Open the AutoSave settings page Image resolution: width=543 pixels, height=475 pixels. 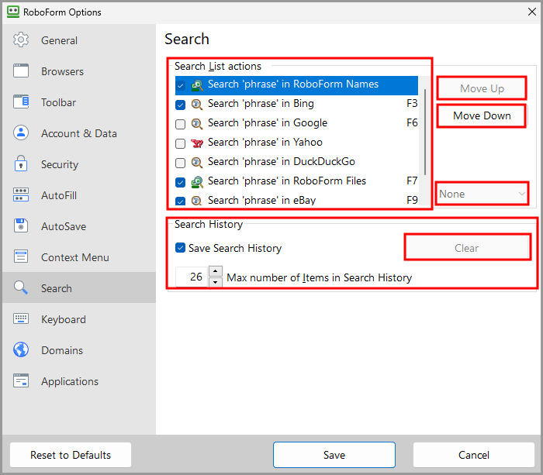click(x=79, y=226)
